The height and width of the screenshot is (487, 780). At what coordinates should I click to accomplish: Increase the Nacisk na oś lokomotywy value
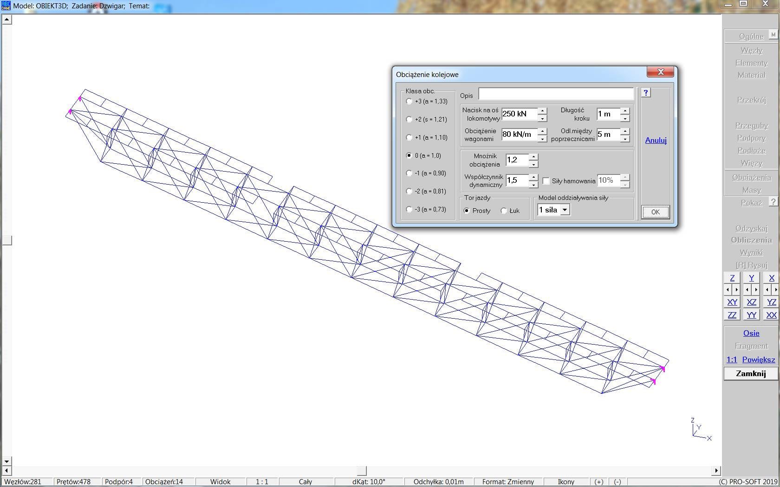coord(542,110)
